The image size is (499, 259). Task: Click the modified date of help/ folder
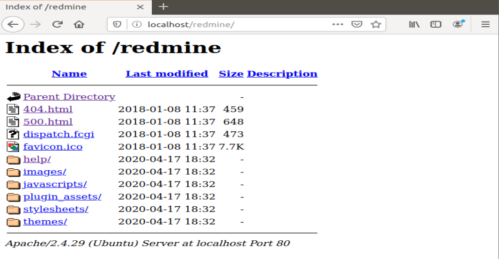(x=167, y=159)
